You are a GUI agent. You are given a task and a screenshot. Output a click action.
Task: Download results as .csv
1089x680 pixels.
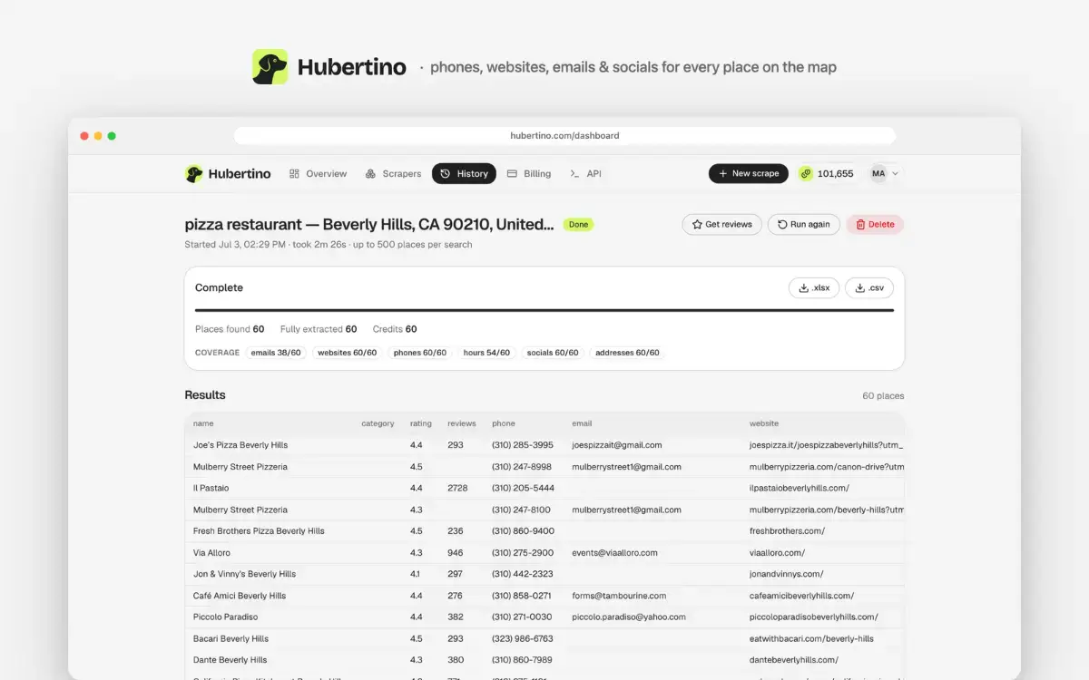tap(869, 287)
